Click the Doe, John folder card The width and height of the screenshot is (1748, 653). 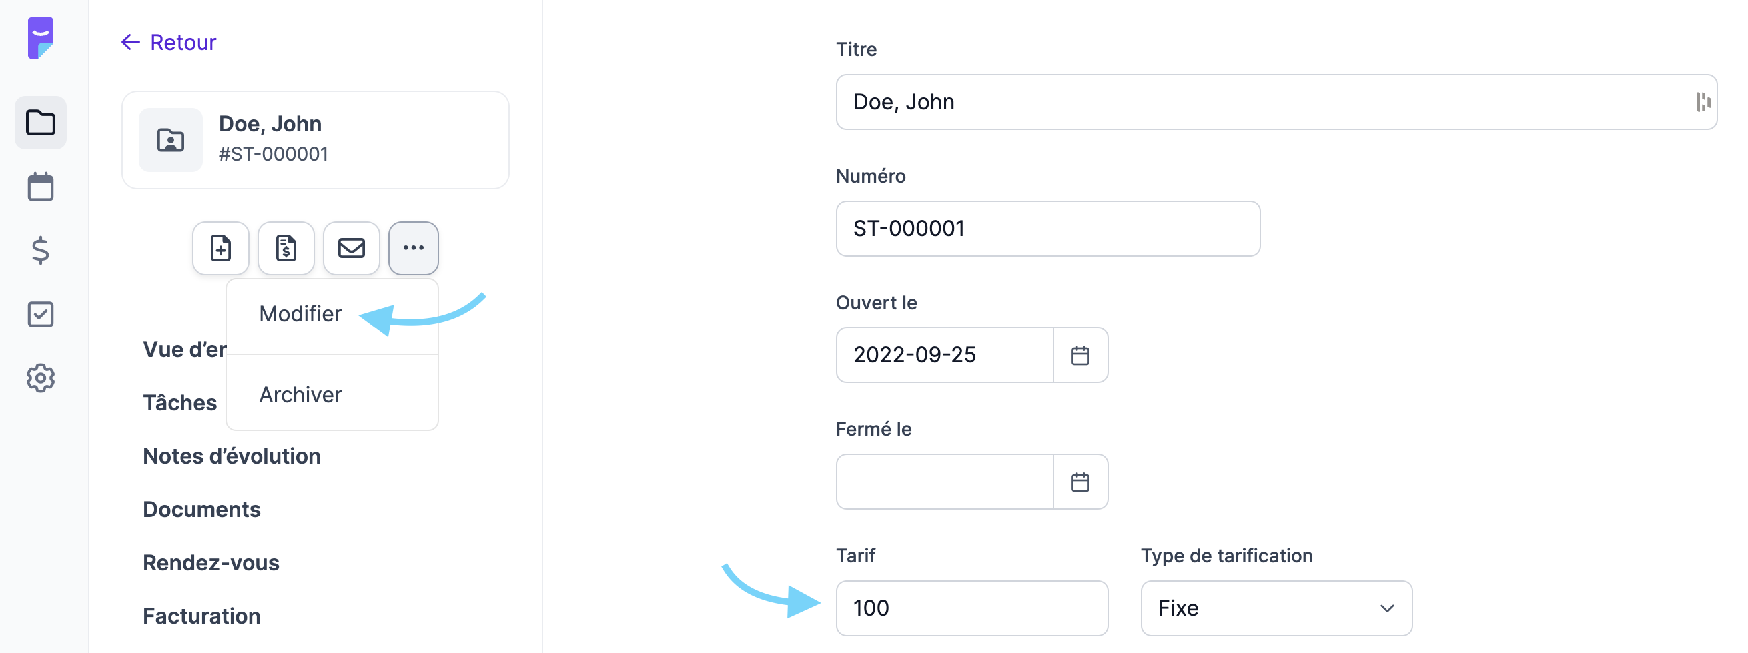coord(316,139)
